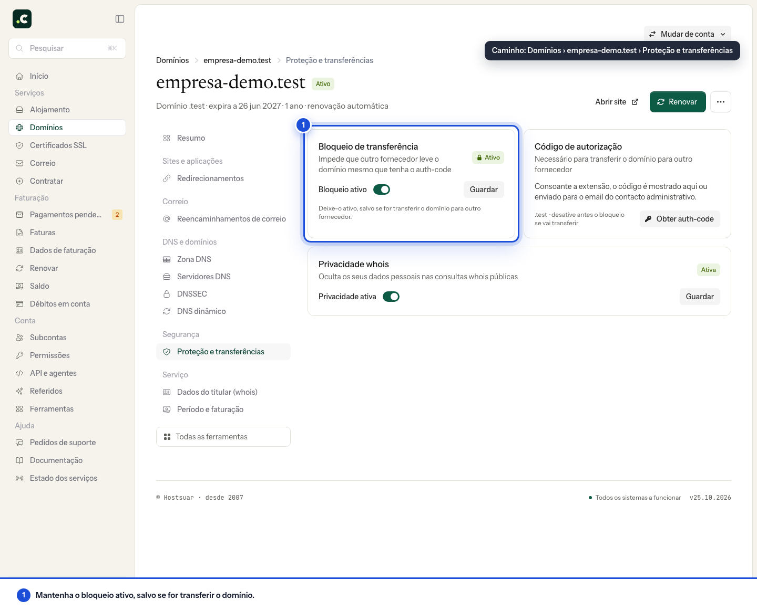Click the empresa-demo.test breadcrumb link
The width and height of the screenshot is (757, 611).
237,60
